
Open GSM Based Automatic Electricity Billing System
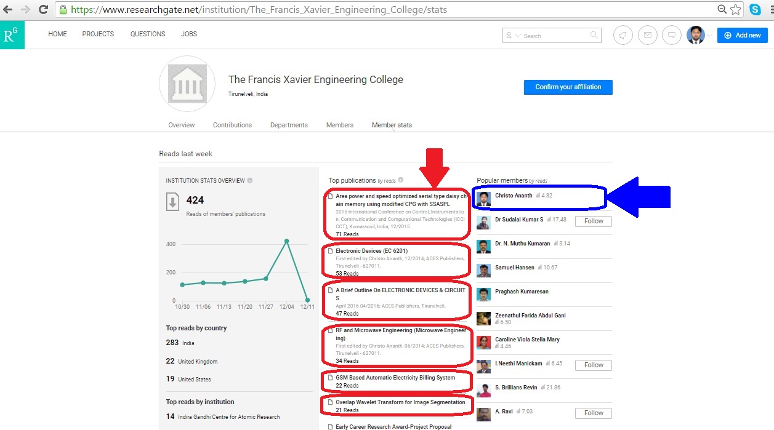(395, 378)
